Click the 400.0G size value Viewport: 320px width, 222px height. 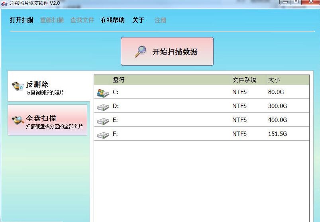click(277, 120)
